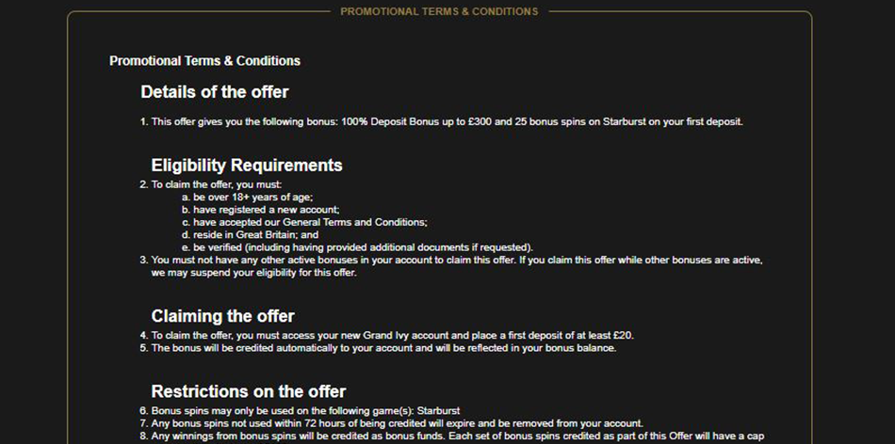Click the Restrictions on the offer heading

pyautogui.click(x=249, y=391)
